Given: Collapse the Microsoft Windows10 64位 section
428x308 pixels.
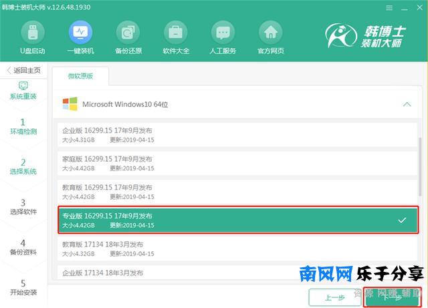Looking at the screenshot, I should [x=407, y=104].
